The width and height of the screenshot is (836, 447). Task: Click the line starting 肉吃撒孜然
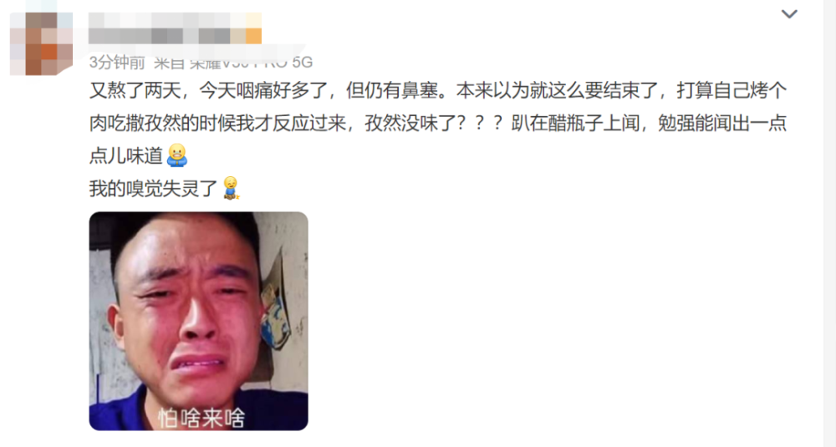(438, 123)
